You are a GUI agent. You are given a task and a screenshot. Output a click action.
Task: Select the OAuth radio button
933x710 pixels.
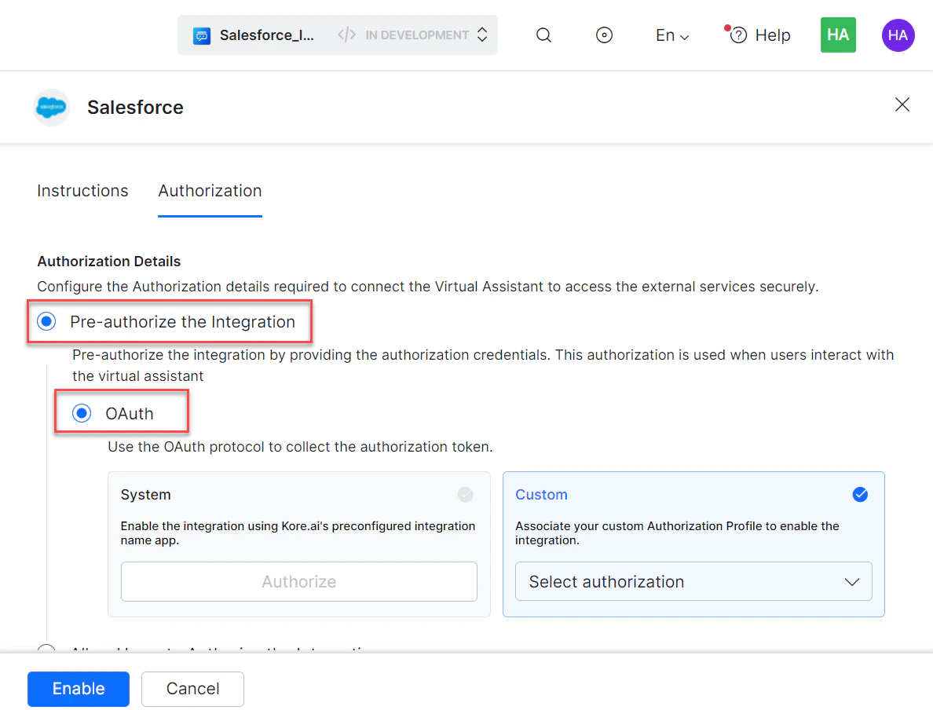pyautogui.click(x=81, y=412)
